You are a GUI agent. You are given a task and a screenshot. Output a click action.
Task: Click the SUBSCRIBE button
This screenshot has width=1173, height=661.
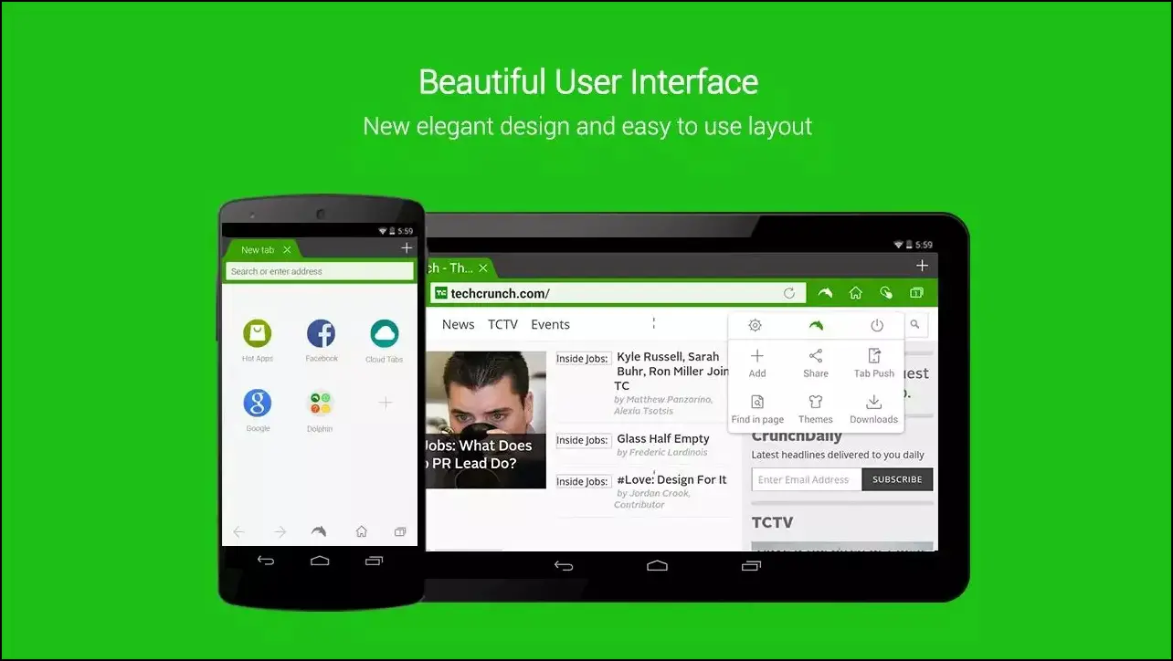897,479
